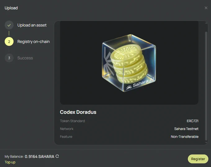Click the Codex Doradus title

pos(78,112)
